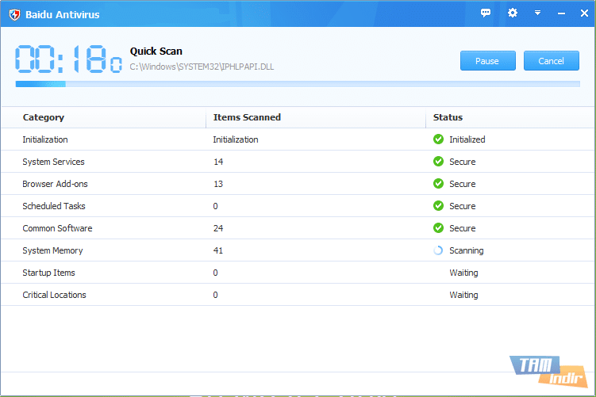Expand the title bar dropdown menu arrow
Screen dimensions: 596x397
point(537,13)
